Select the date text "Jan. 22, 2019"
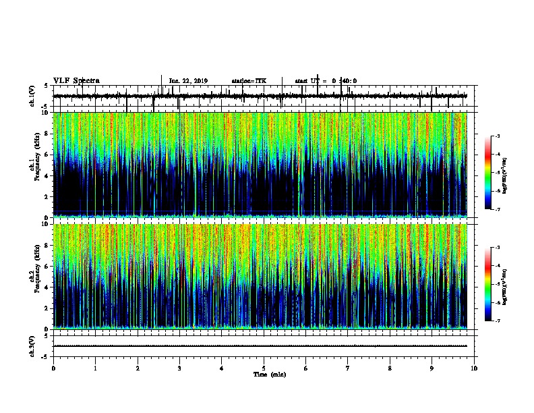 188,81
